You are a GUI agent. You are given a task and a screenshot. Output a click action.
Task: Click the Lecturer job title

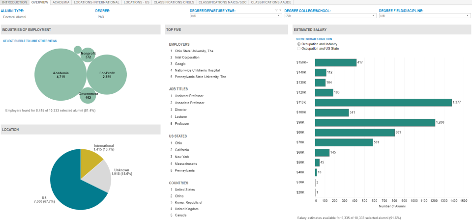(181, 117)
